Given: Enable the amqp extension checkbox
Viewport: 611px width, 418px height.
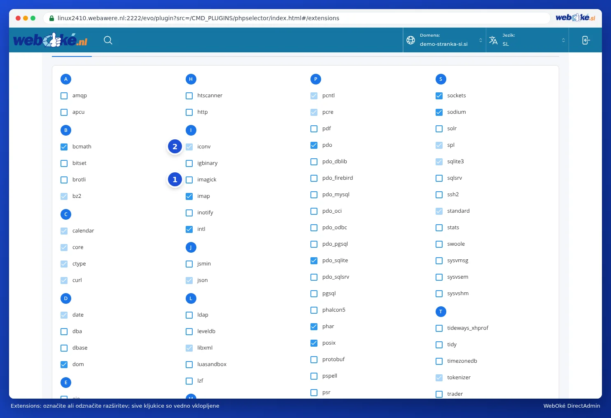Looking at the screenshot, I should (x=64, y=96).
